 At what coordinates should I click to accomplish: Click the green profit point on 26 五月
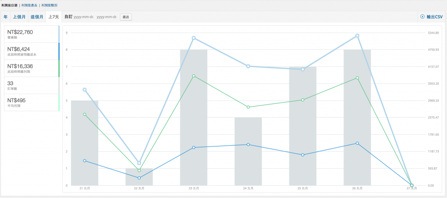[x=357, y=78]
